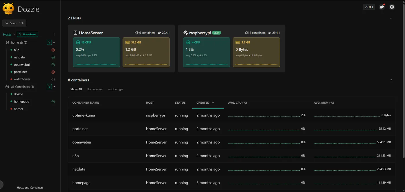Select the Show All filter tab
The width and height of the screenshot is (405, 192).
coord(76,89)
